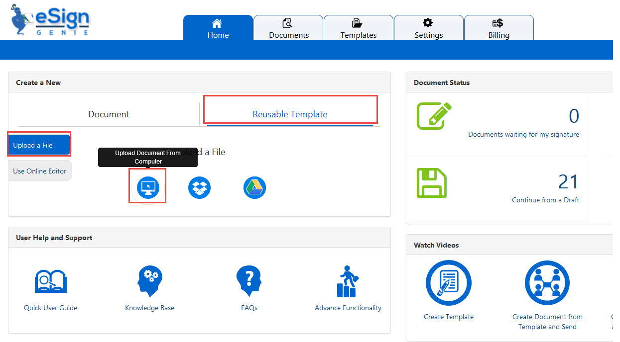
Task: Open Continue from a Draft link
Action: click(545, 200)
